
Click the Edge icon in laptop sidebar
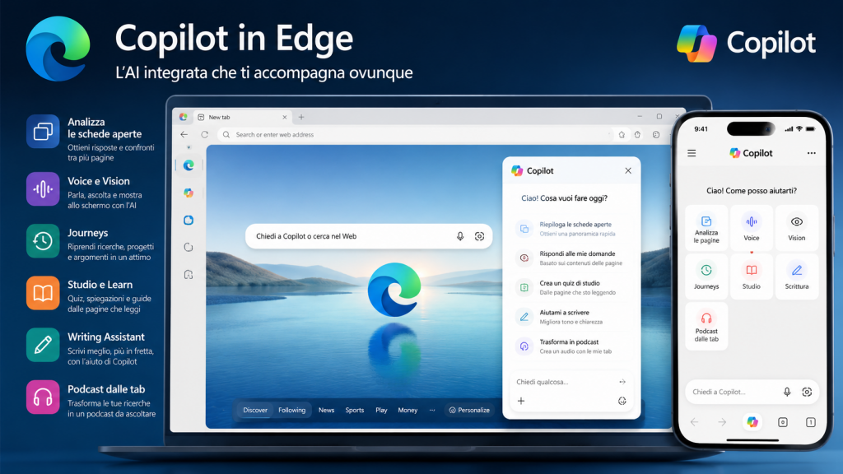[189, 165]
